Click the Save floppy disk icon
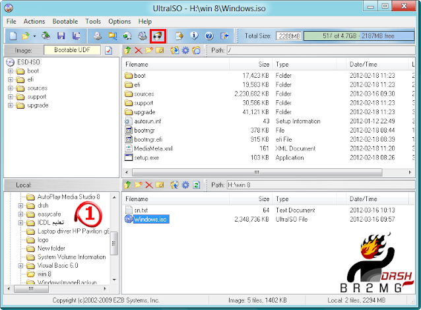 coord(61,36)
